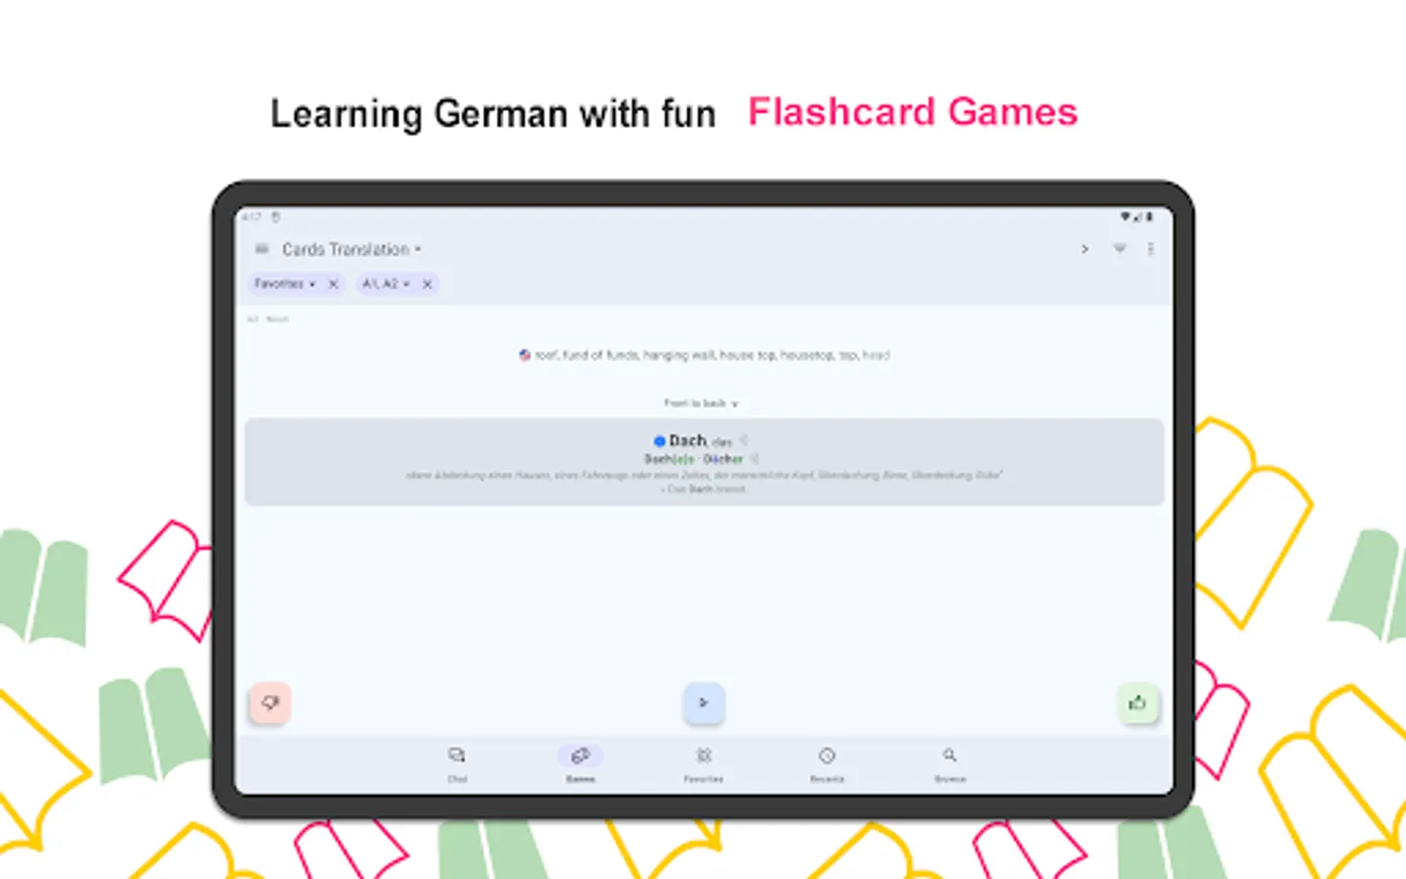Click the filter icon in the top bar
1406x879 pixels.
coord(1119,249)
